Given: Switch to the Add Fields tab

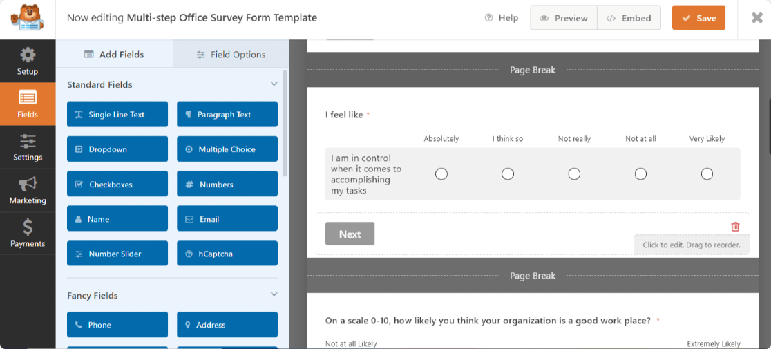Looking at the screenshot, I should 114,55.
